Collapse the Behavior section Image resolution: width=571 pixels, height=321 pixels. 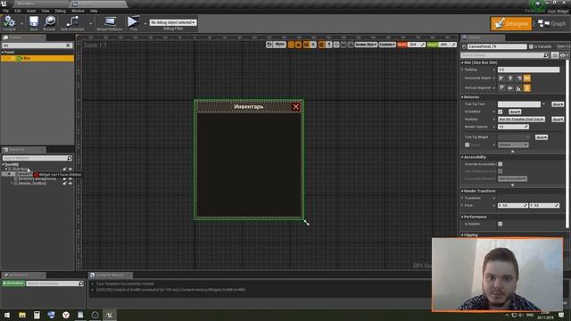coord(462,97)
